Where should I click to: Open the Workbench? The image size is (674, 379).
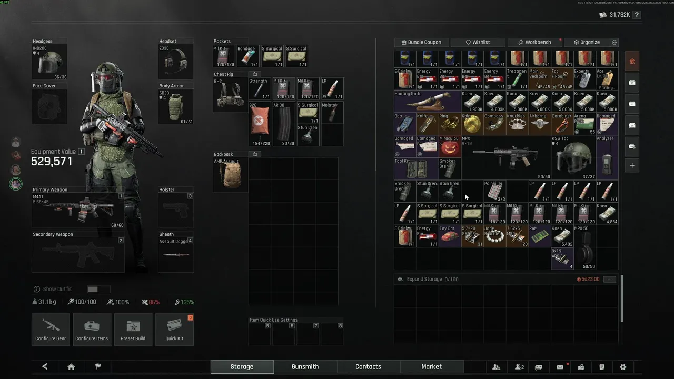click(534, 42)
